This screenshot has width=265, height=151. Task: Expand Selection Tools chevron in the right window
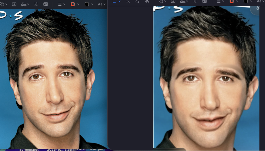(x=120, y=1)
